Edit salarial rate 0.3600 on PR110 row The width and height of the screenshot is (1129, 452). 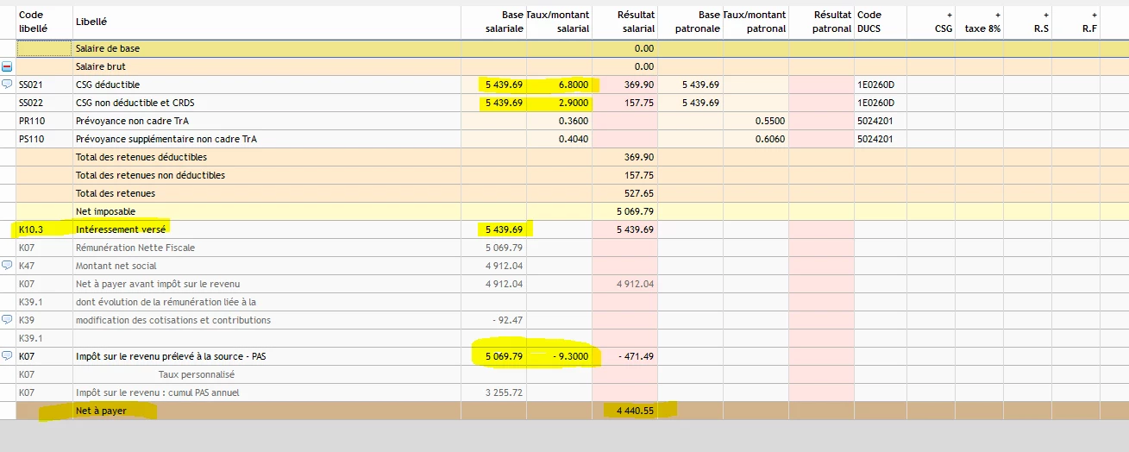click(574, 121)
